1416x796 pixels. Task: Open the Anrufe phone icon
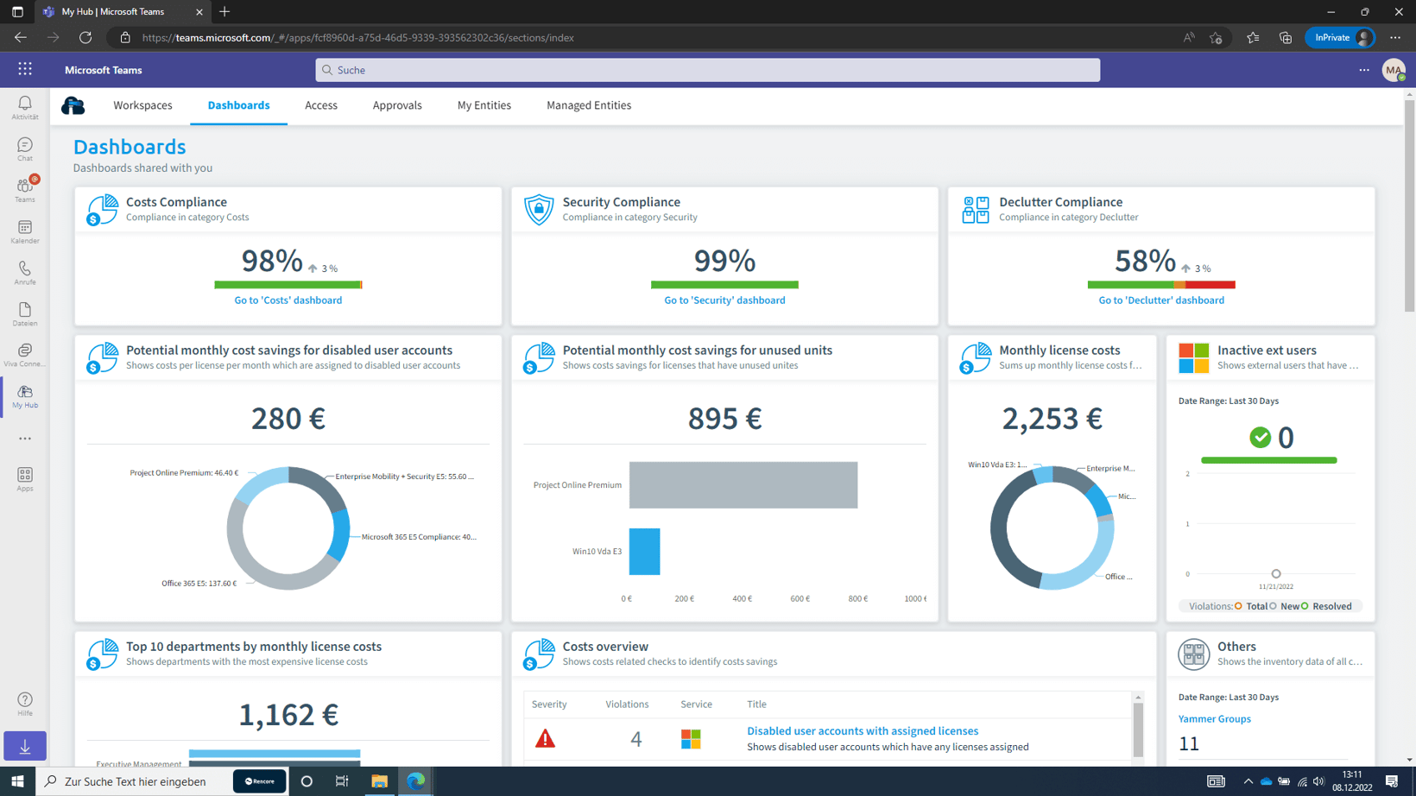[x=25, y=273]
